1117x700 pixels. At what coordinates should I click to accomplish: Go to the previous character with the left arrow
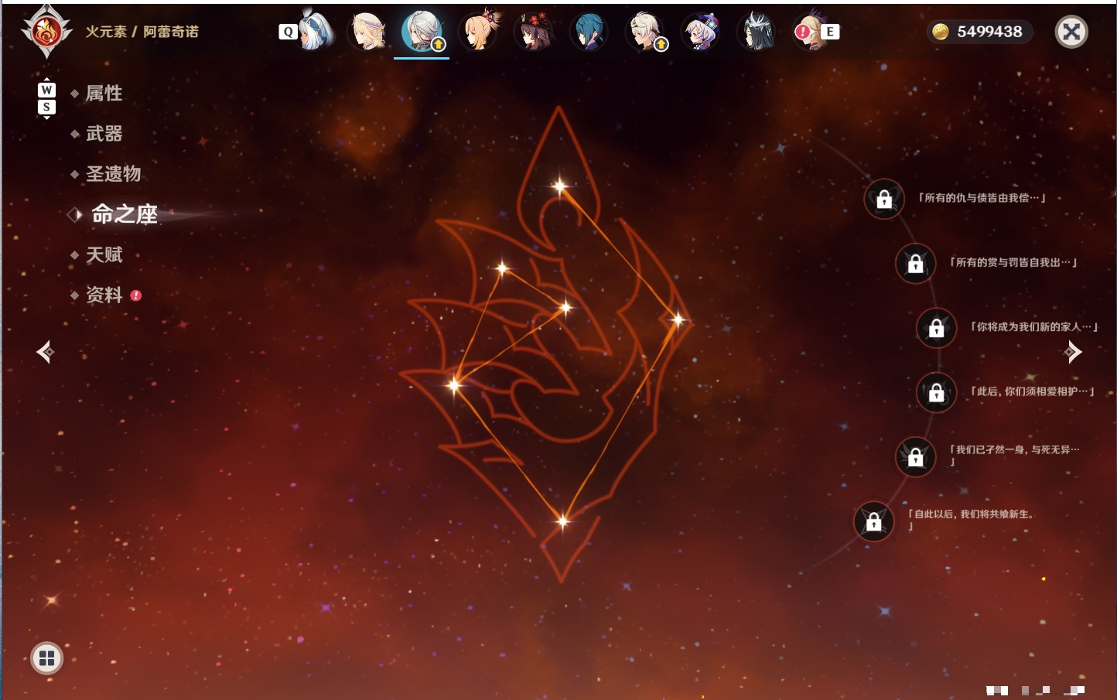click(x=45, y=352)
